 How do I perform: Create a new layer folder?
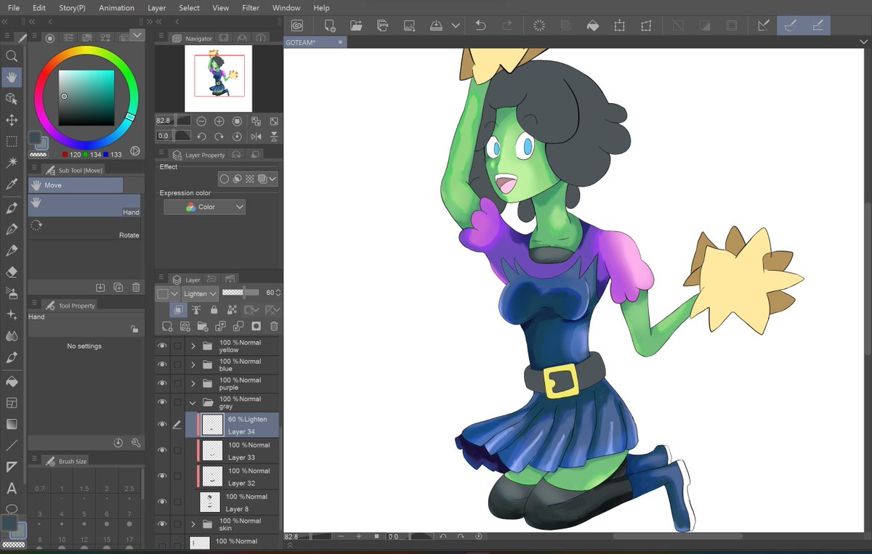coord(203,327)
